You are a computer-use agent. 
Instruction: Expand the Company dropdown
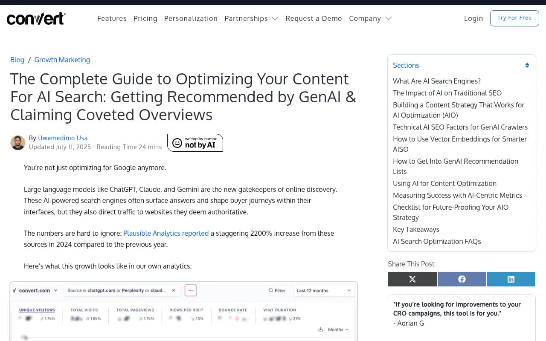coord(370,18)
